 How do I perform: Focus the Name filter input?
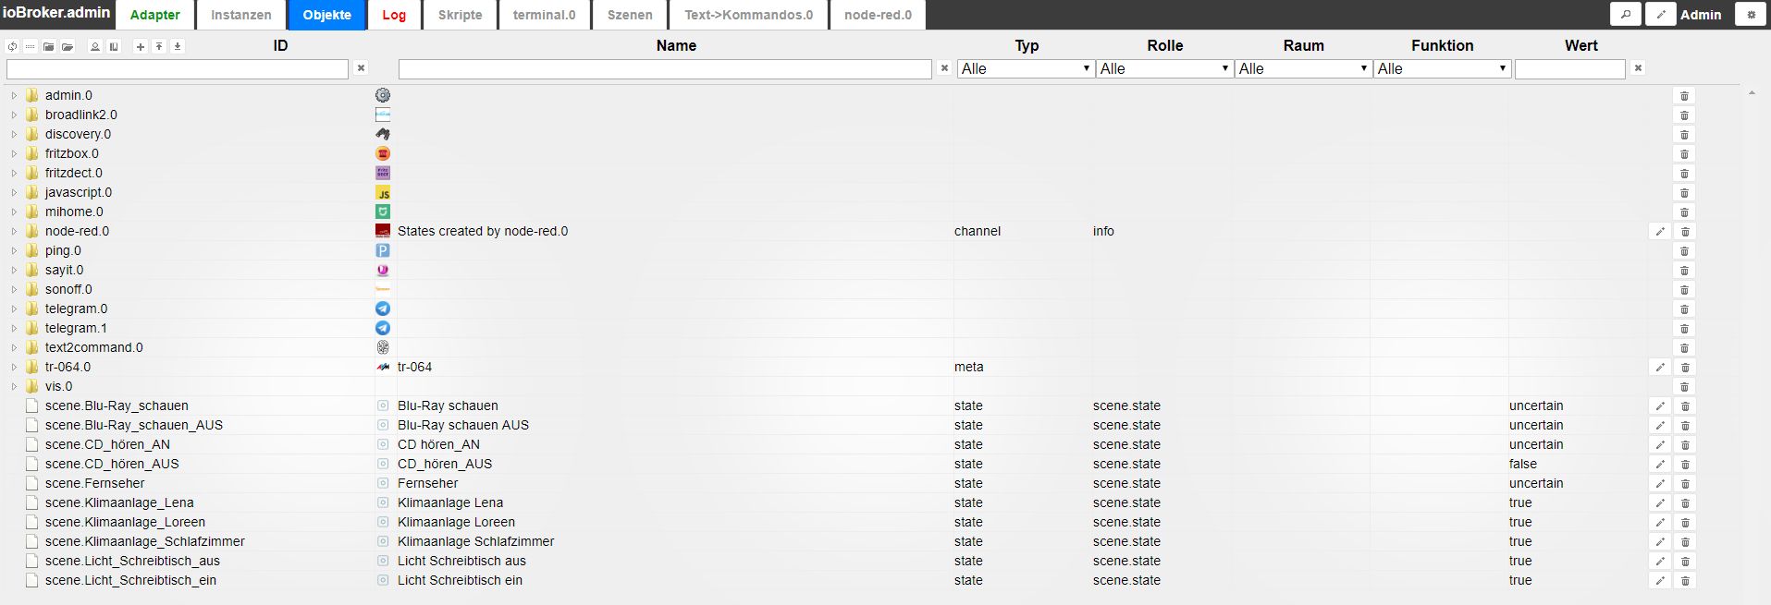click(x=665, y=69)
